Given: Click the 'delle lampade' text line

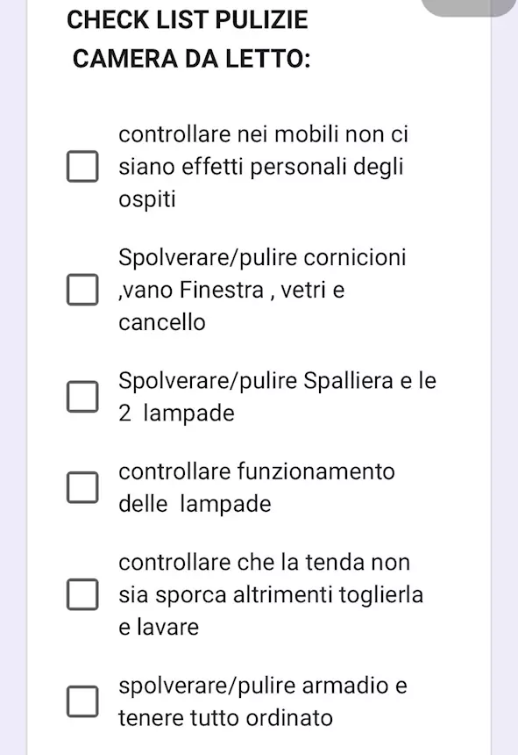Looking at the screenshot, I should pos(195,504).
